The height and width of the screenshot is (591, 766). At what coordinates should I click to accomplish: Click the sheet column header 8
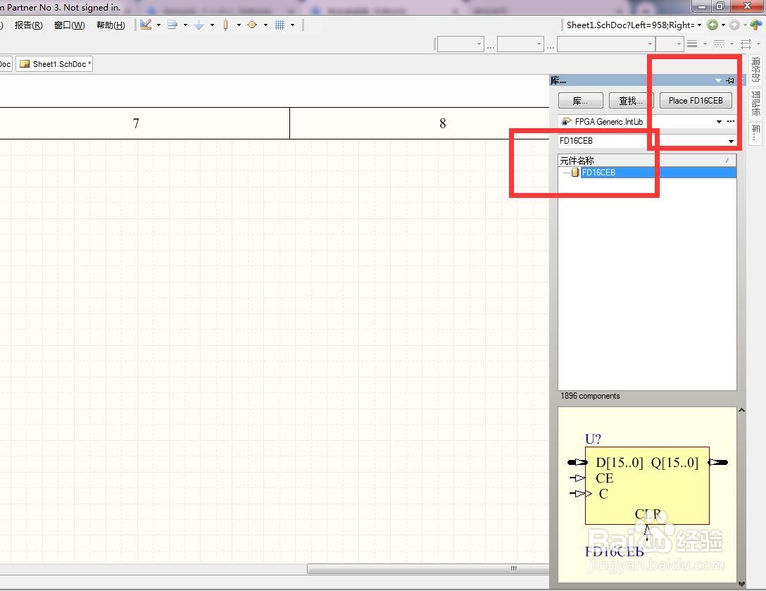443,123
